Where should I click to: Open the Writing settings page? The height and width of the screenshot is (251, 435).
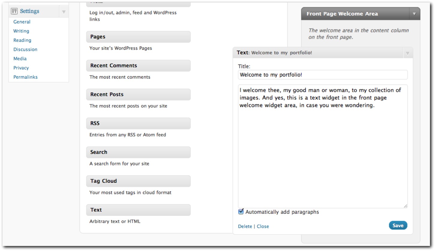coord(21,31)
